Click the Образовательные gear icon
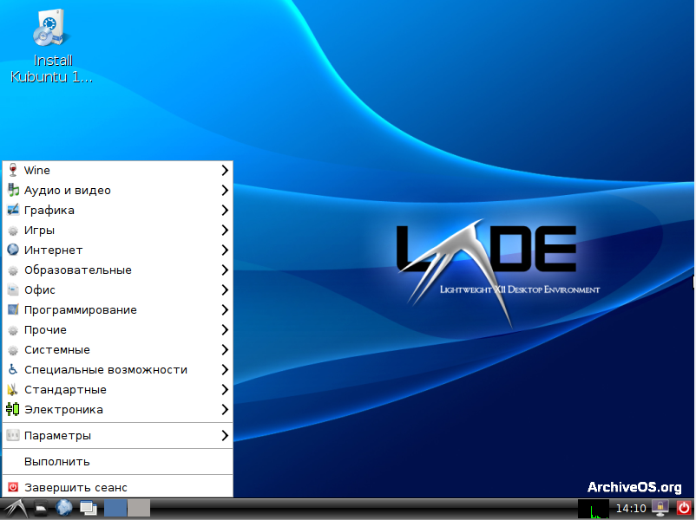696x520 pixels. pos(13,270)
